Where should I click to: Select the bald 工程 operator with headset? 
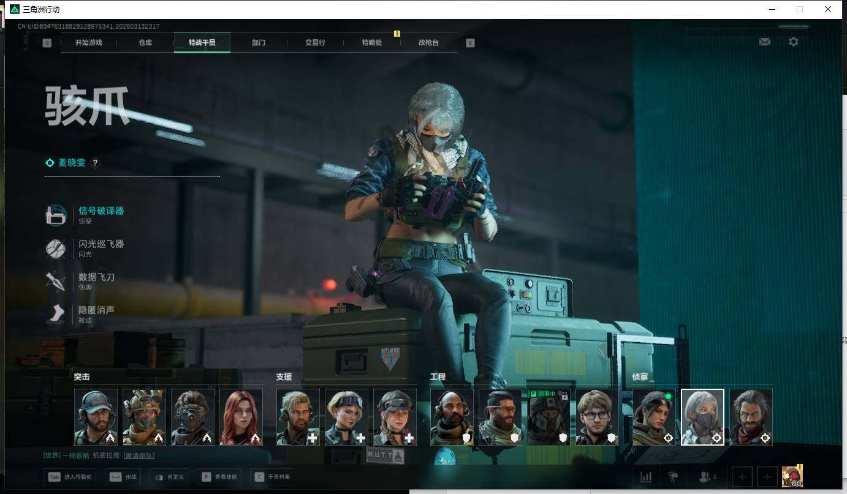(x=452, y=417)
